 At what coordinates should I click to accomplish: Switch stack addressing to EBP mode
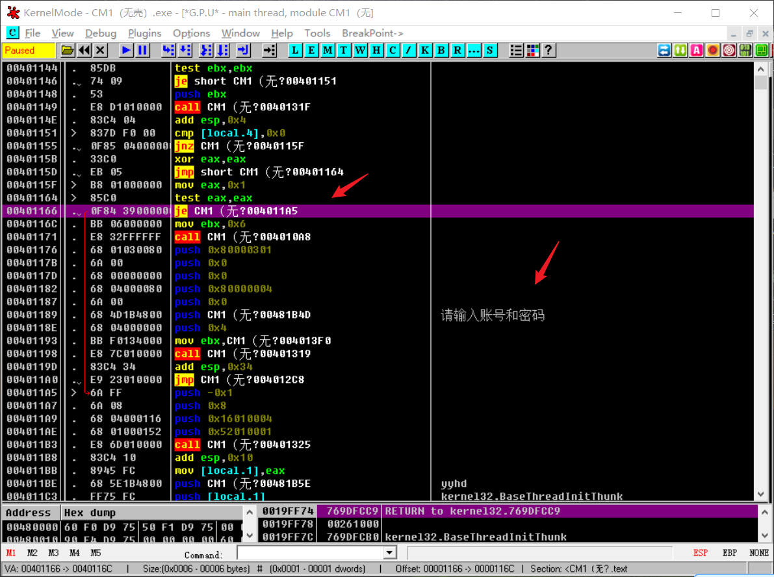(729, 553)
